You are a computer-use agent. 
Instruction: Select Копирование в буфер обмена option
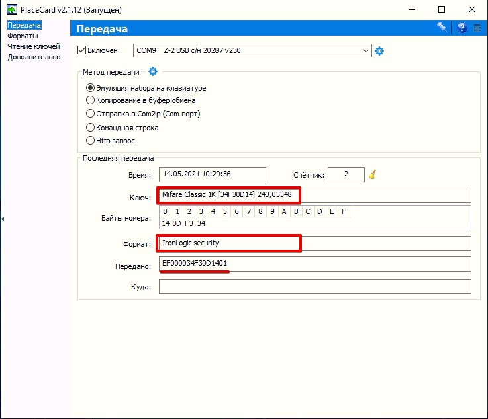91,100
